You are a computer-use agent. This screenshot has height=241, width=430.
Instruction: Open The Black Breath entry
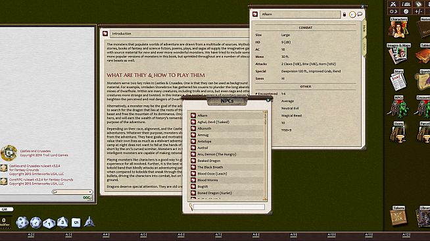pos(227,167)
